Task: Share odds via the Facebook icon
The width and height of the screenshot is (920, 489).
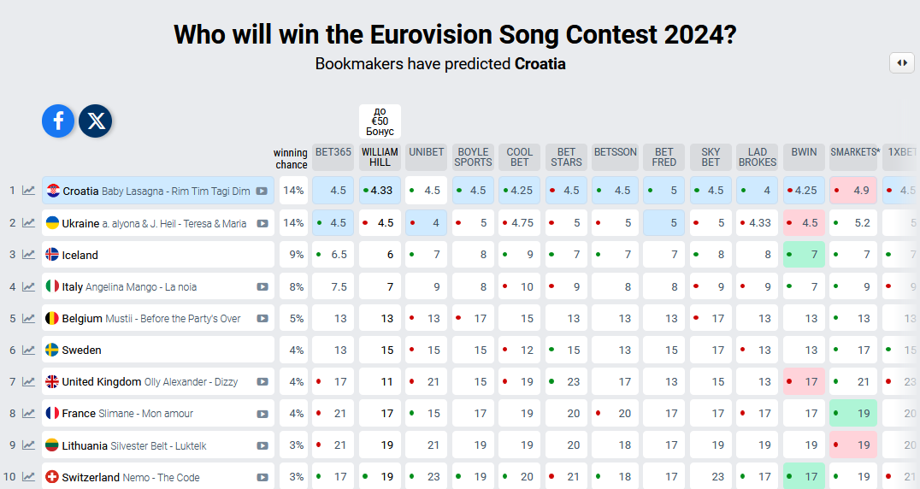Action: (58, 121)
